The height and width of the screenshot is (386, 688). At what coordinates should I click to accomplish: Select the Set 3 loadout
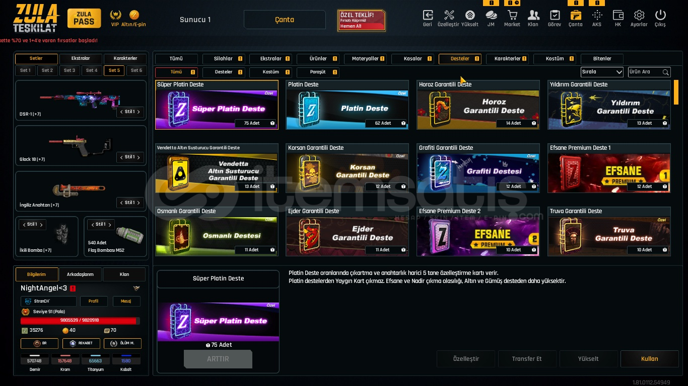pyautogui.click(x=70, y=70)
